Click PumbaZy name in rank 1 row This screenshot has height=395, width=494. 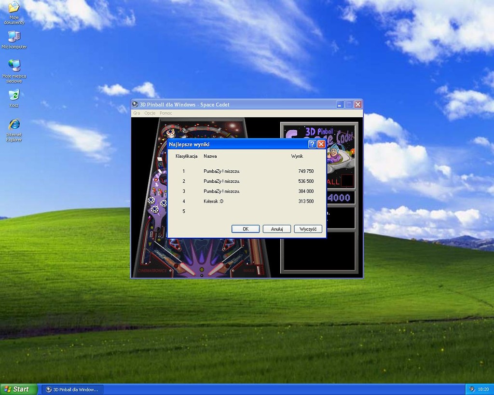(x=222, y=171)
